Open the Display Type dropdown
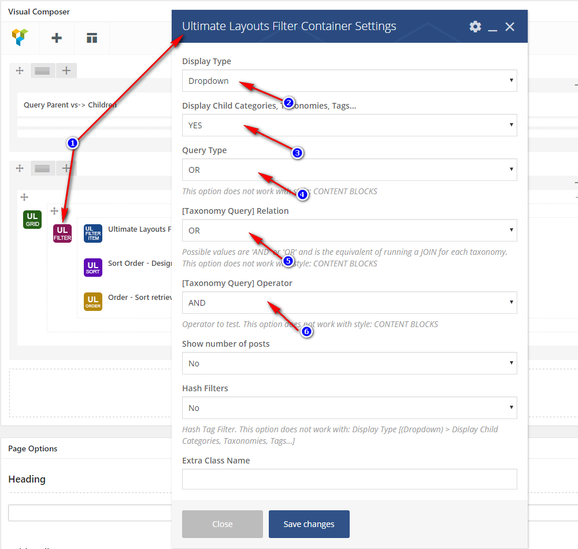Viewport: 578px width, 549px height. (349, 81)
